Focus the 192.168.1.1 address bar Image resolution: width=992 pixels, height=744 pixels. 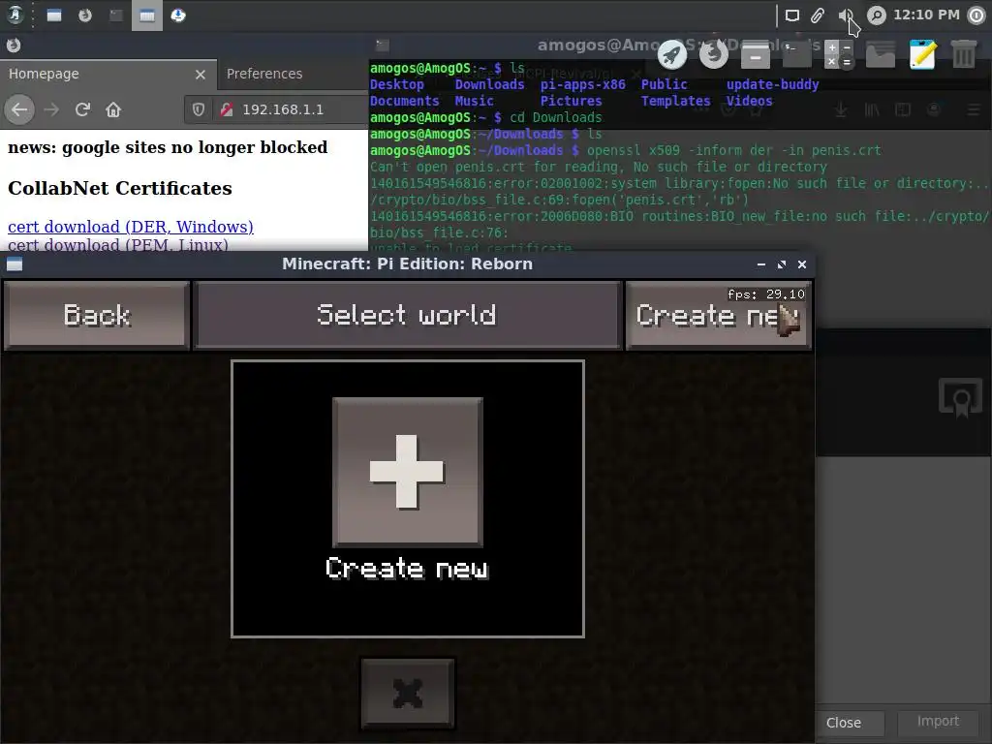click(x=283, y=109)
